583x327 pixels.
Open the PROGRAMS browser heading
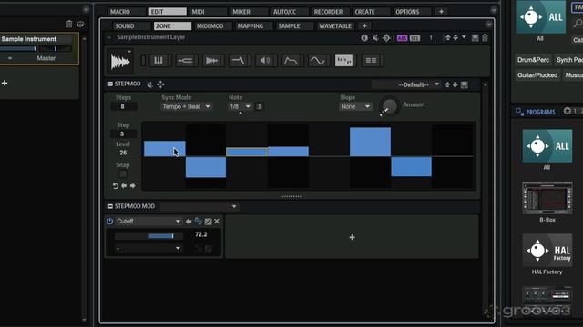pos(540,112)
